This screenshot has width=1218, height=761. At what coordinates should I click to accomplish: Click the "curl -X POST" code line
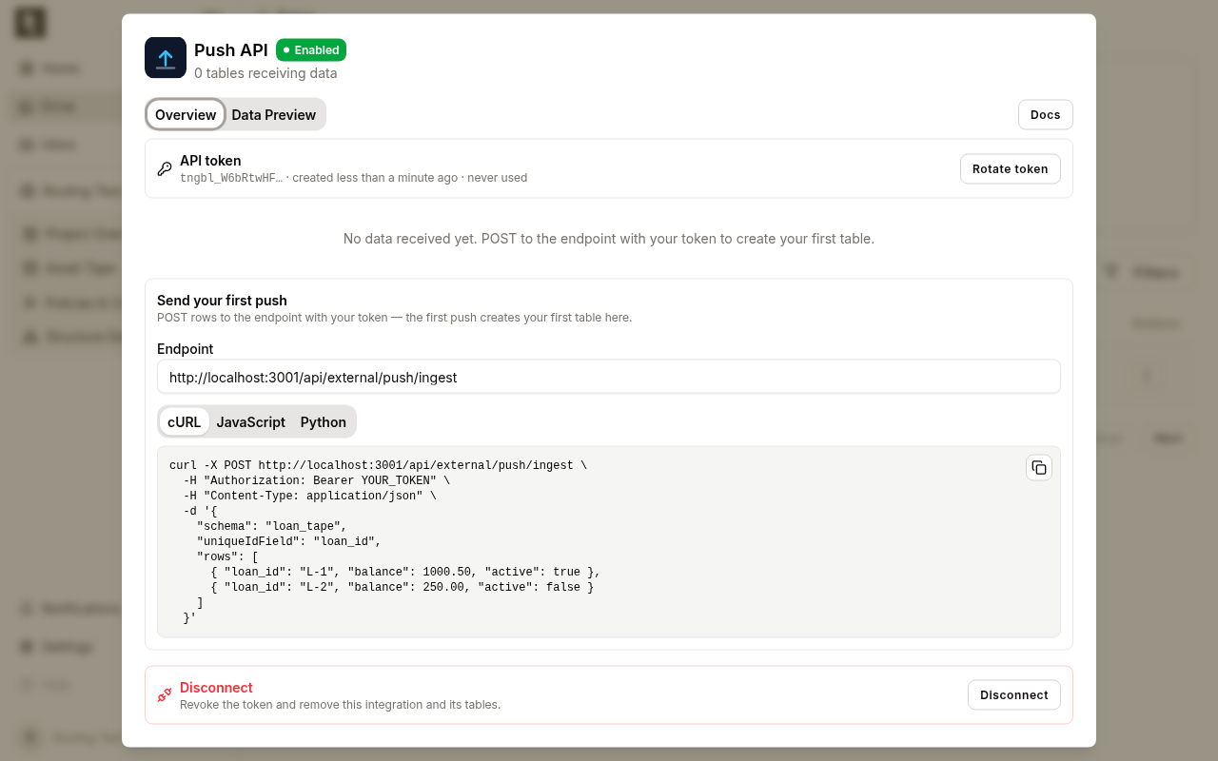[x=378, y=466]
